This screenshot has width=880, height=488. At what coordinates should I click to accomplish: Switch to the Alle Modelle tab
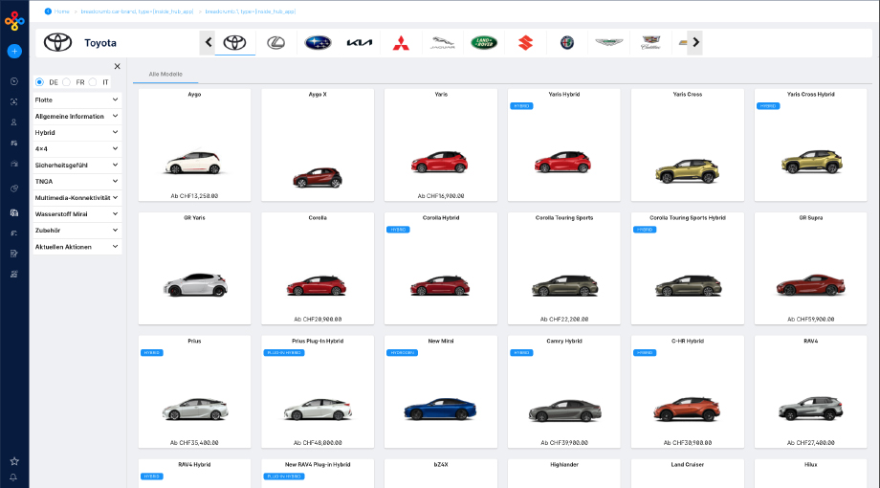tap(165, 74)
